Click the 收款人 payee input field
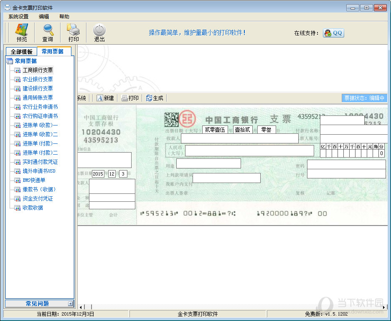 click(x=239, y=138)
